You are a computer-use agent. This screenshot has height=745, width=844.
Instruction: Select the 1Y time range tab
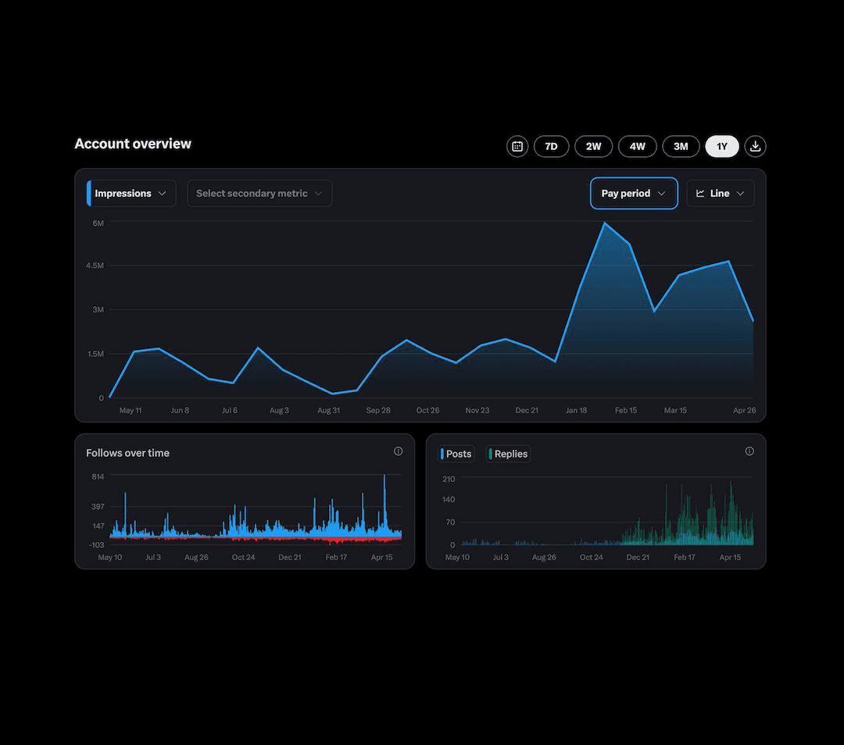[x=721, y=146]
